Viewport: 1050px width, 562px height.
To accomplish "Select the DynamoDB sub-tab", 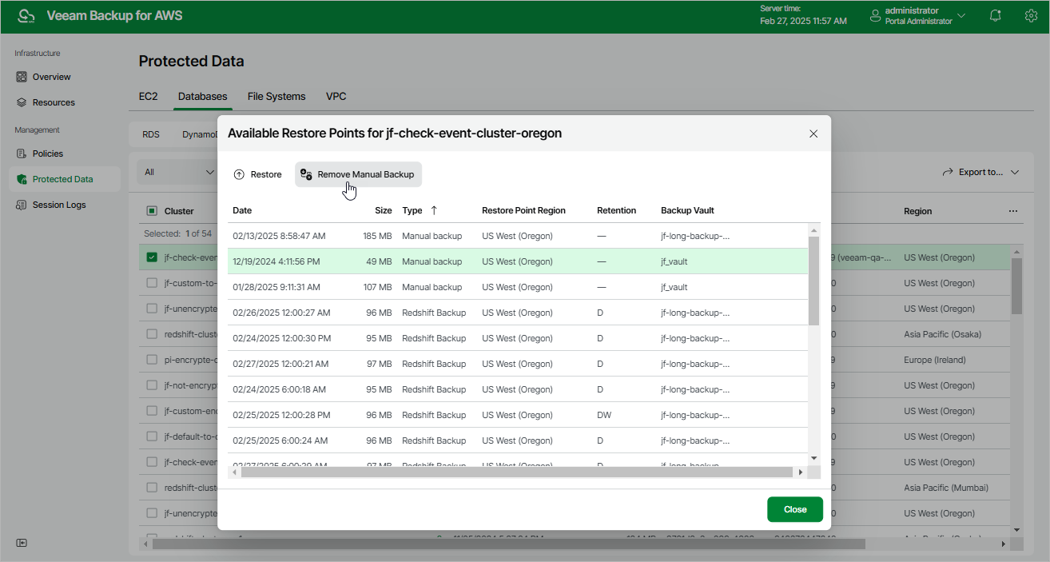I will tap(200, 134).
